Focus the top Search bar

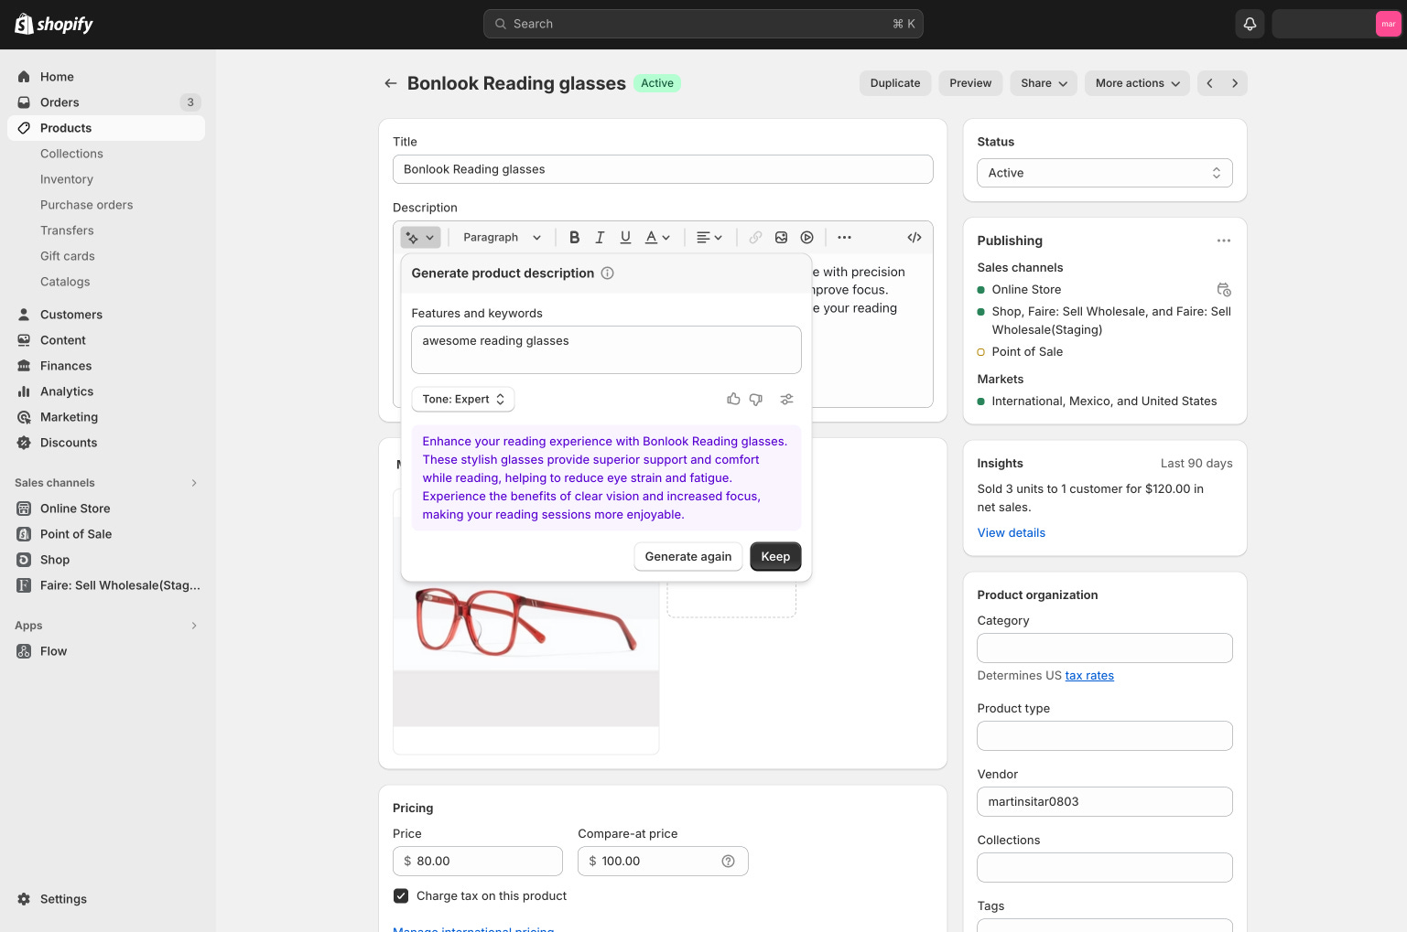703,24
